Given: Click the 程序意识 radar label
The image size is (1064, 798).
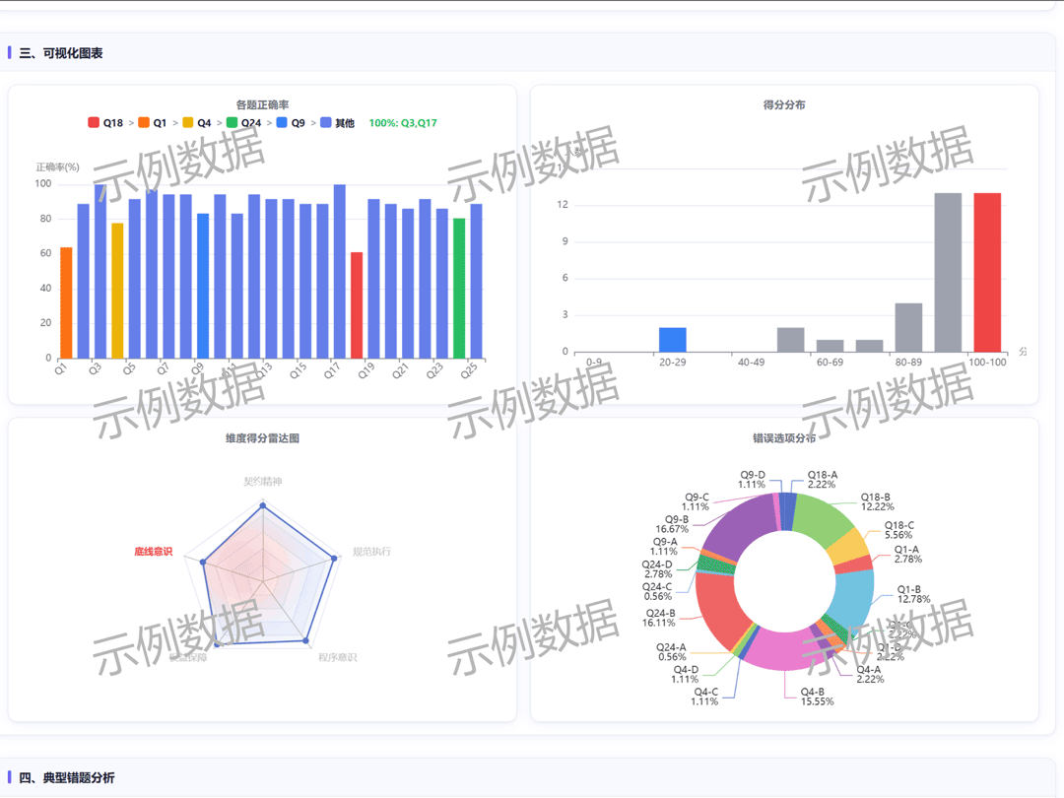Looking at the screenshot, I should click(x=337, y=657).
